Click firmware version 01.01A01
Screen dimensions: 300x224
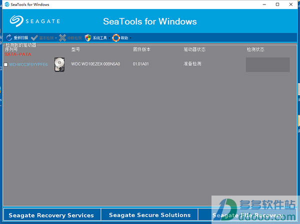click(x=140, y=64)
